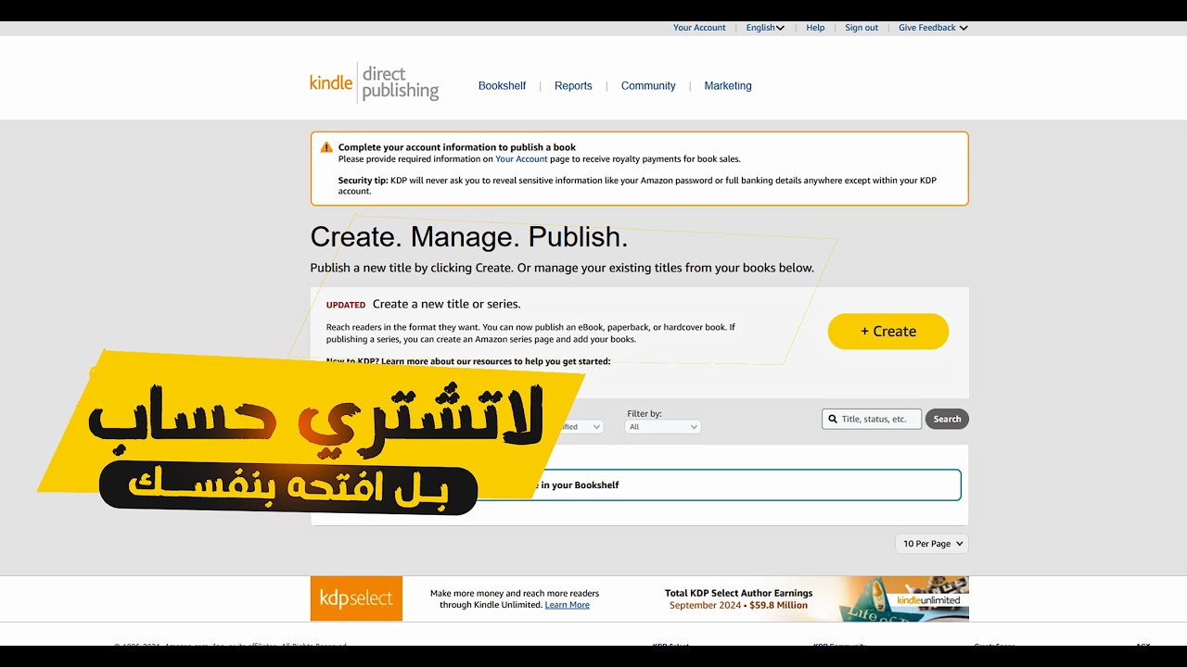Viewport: 1187px width, 667px height.
Task: Click Learn More link for Kindle Unlimited
Action: tap(567, 605)
